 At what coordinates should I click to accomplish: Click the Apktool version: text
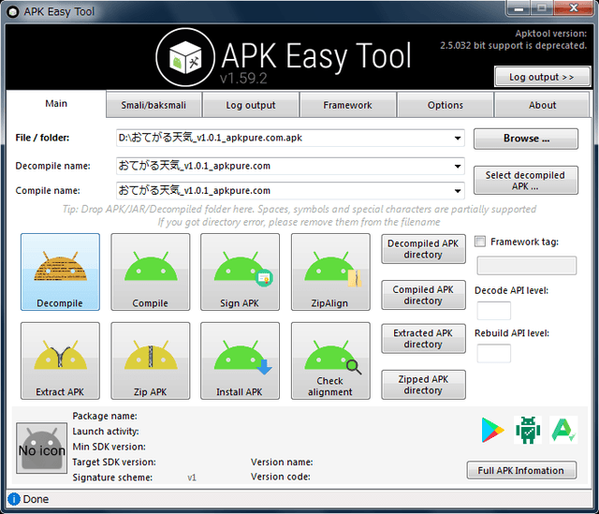click(x=551, y=34)
